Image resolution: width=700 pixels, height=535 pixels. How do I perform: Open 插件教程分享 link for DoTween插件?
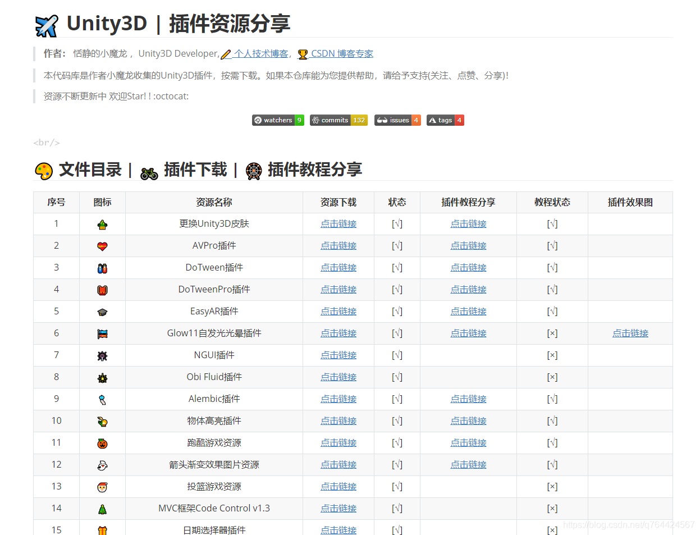coord(468,267)
